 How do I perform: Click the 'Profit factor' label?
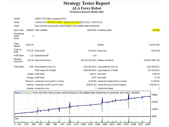[19, 56]
